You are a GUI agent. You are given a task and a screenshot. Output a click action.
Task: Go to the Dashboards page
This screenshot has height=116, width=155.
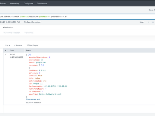coord(42,3)
